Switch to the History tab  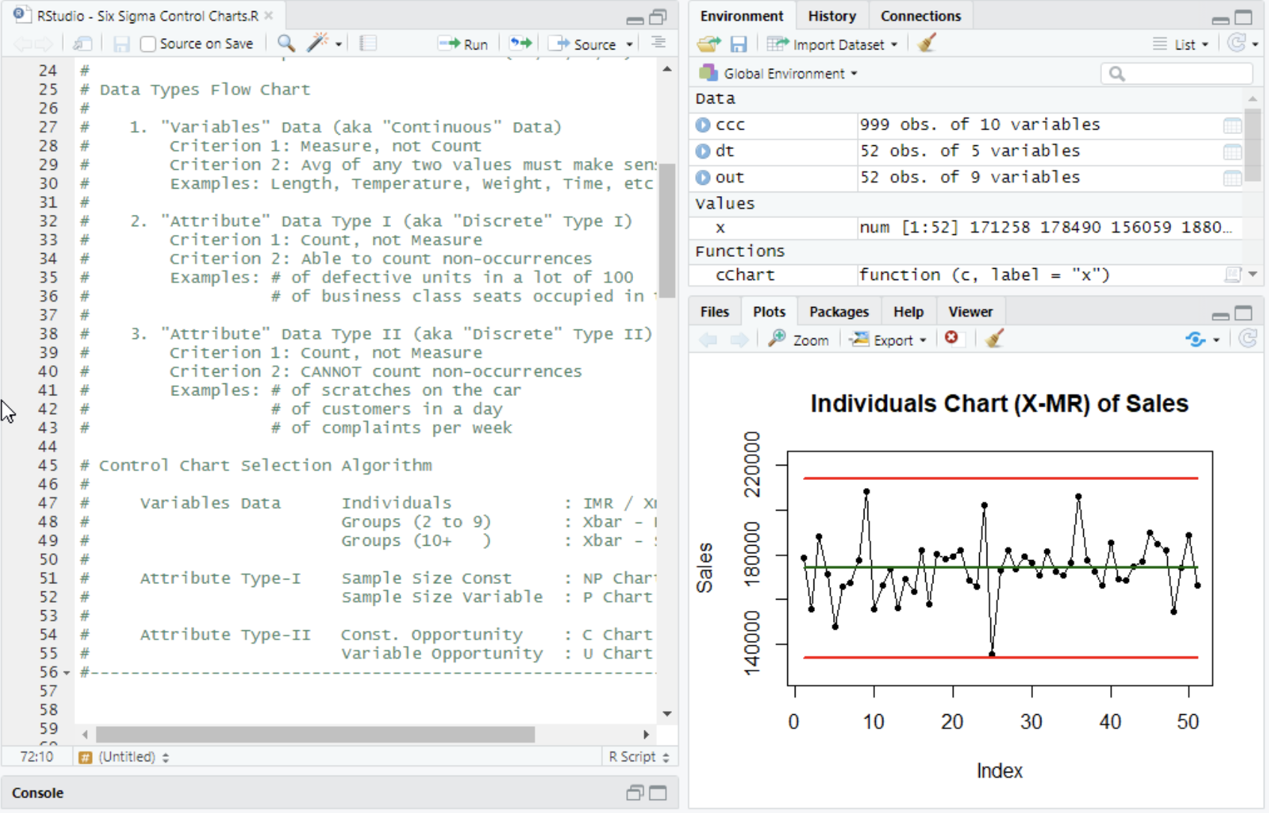pos(832,16)
